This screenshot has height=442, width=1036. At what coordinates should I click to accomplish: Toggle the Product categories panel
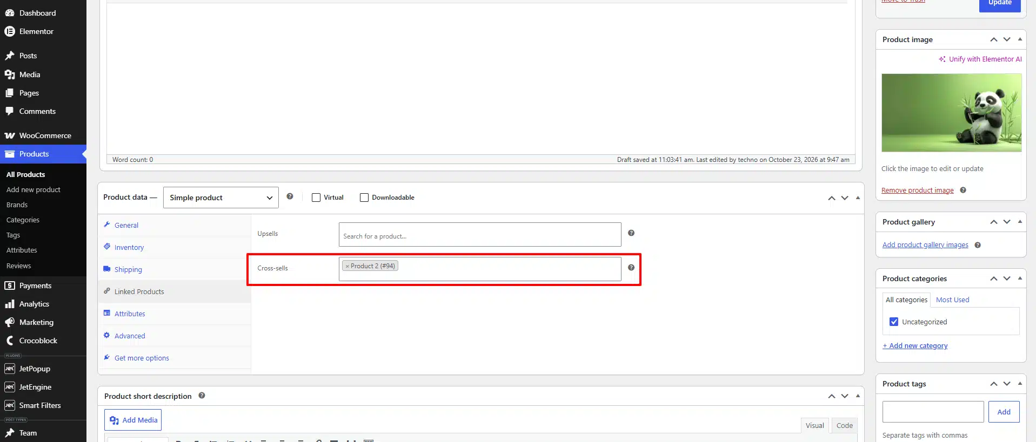[x=1020, y=278]
